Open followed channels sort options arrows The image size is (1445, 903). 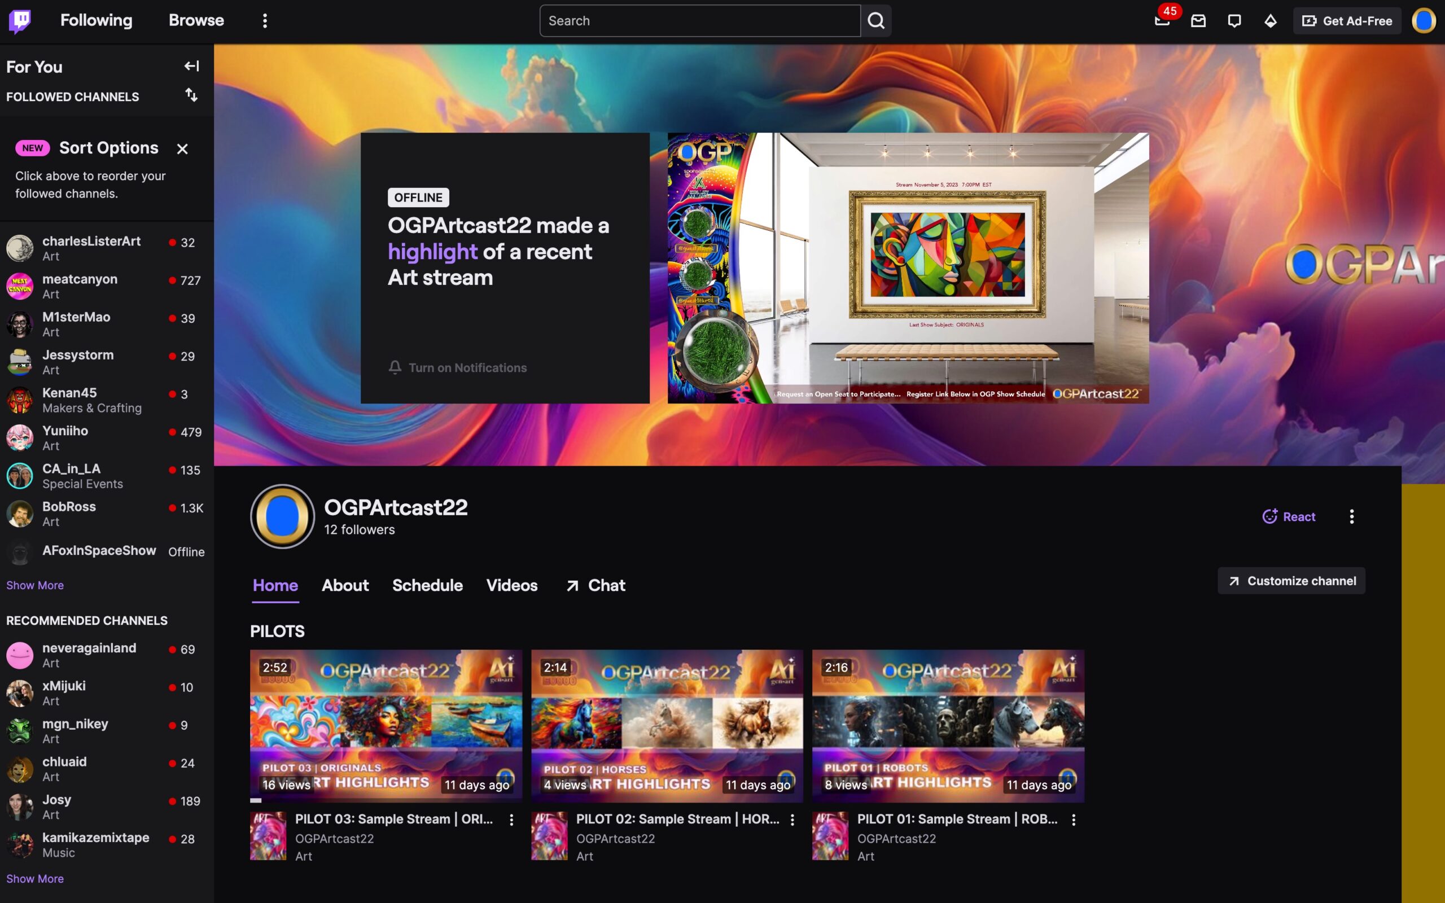(x=191, y=95)
